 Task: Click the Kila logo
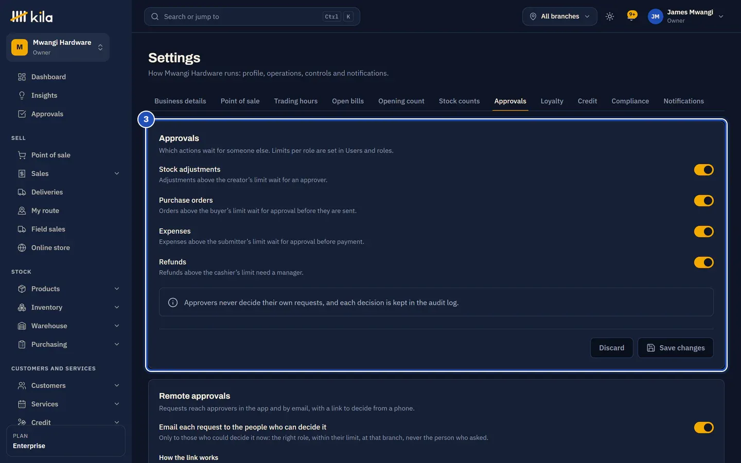pyautogui.click(x=31, y=16)
